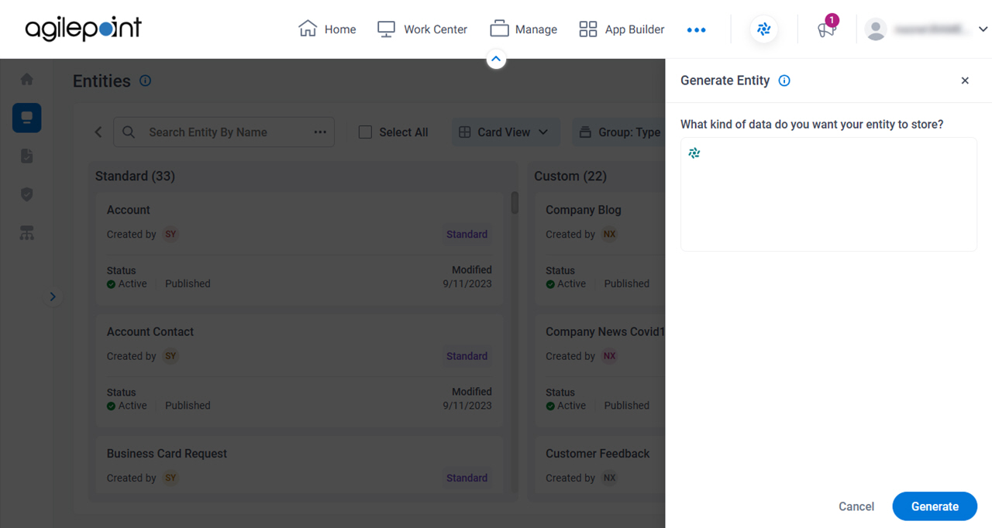
Task: Click the AI swirl icon inside the text area
Action: tap(694, 153)
